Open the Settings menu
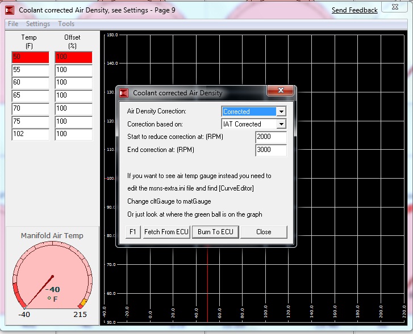Screen dimensions: 413x334 38,24
